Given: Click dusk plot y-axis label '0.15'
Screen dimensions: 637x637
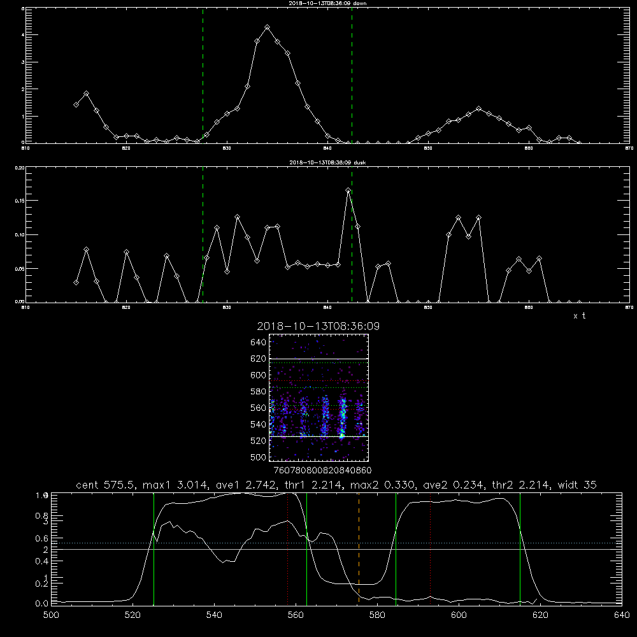Looking at the screenshot, I should coord(20,201).
